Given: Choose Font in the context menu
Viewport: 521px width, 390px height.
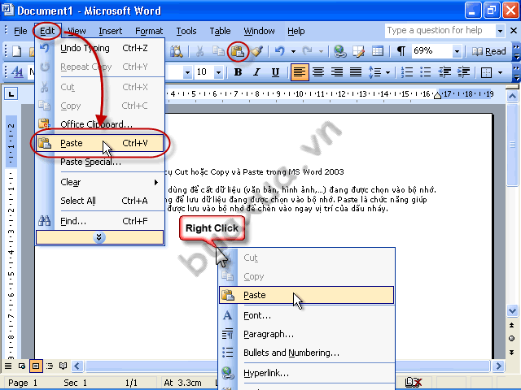Looking at the screenshot, I should (x=306, y=315).
